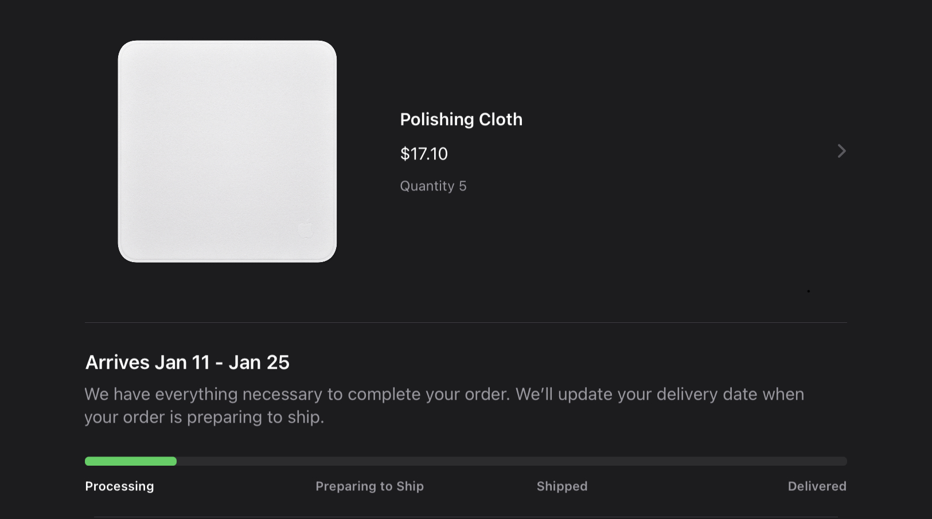This screenshot has height=519, width=932.
Task: Click the progress bar above Preparing to Ship
Action: click(x=369, y=461)
